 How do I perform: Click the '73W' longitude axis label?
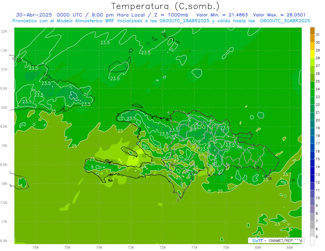coord(131,247)
